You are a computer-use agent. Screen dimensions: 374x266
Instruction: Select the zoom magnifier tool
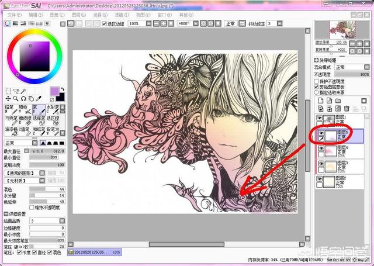coord(16,99)
